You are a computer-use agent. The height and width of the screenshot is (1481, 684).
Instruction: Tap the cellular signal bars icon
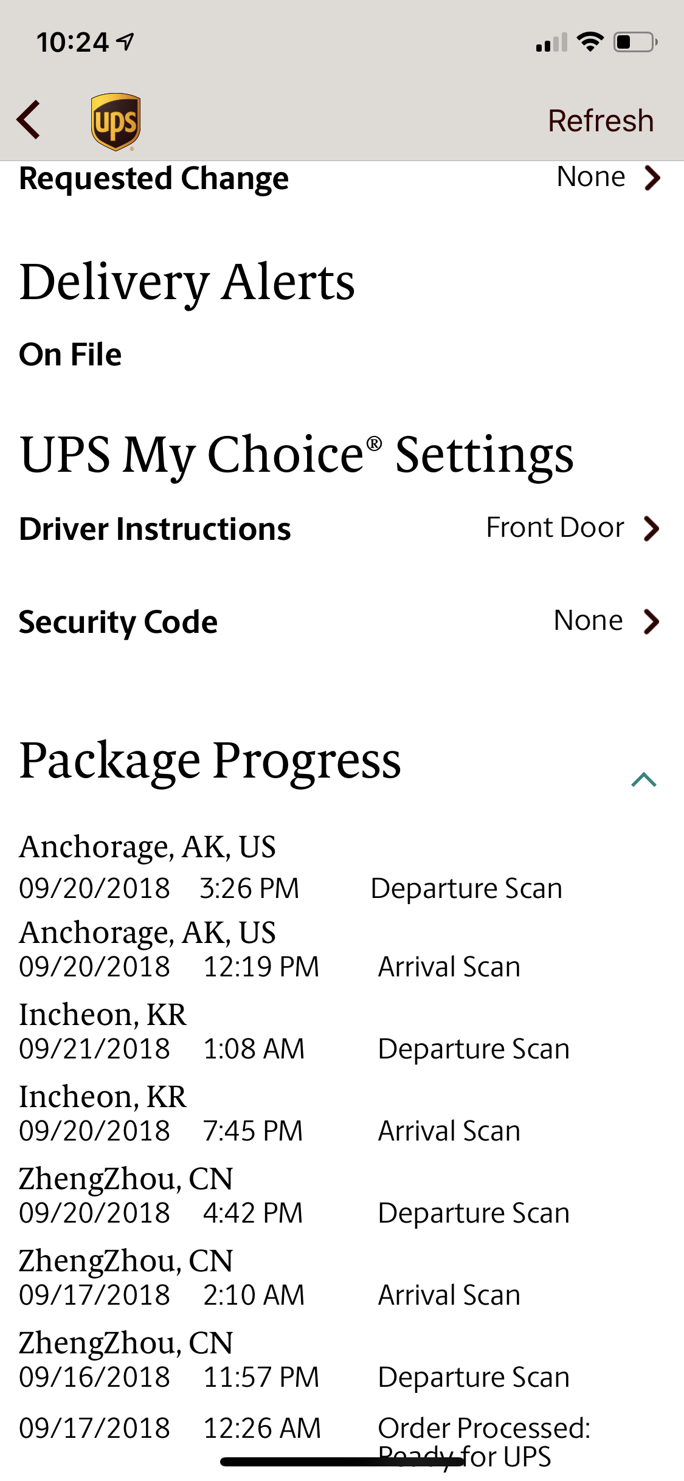[551, 43]
